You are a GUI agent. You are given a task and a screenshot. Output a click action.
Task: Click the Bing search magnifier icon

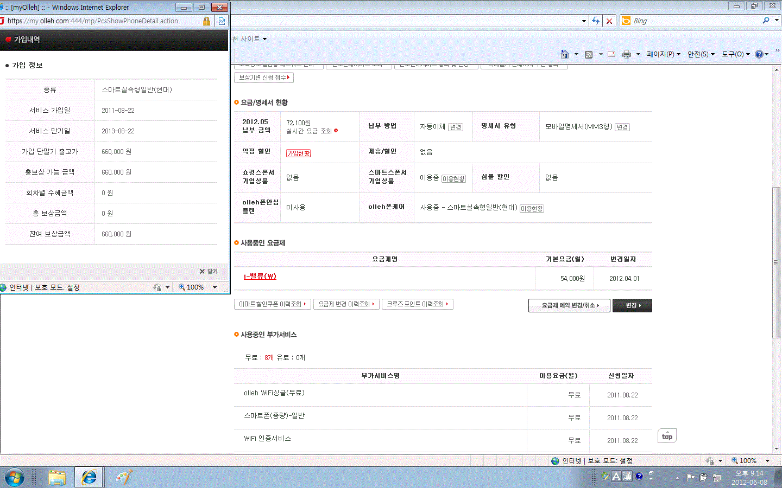(x=766, y=21)
